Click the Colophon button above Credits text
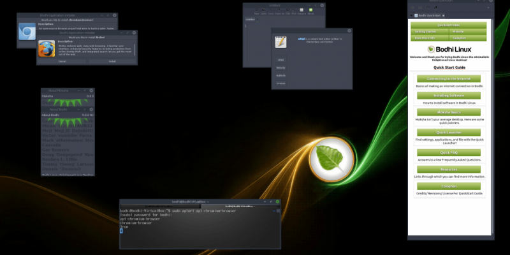 [x=449, y=186]
